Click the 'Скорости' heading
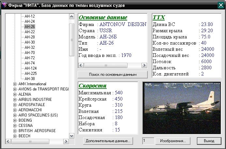Screen dimensions: 226x149 click(x=93, y=86)
